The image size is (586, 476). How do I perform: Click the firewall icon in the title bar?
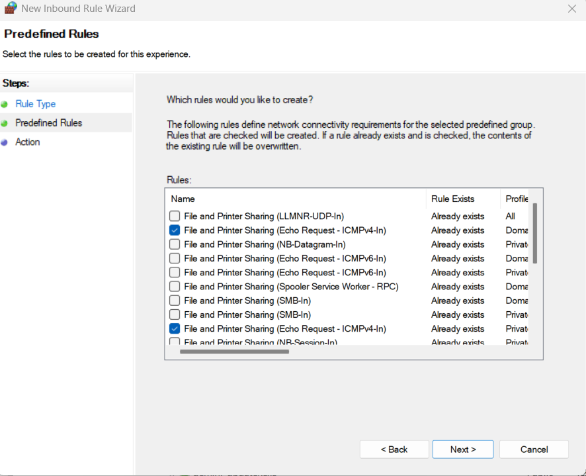(x=10, y=9)
